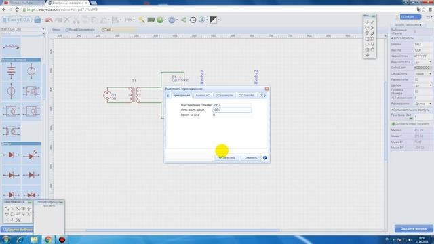Click the Redo arrow in the toolbar
434x244 pixels.
pos(58,20)
